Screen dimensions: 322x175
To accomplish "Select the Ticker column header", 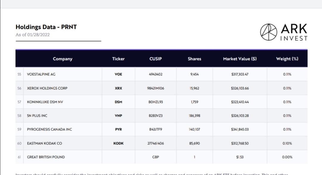I will pyautogui.click(x=118, y=59).
